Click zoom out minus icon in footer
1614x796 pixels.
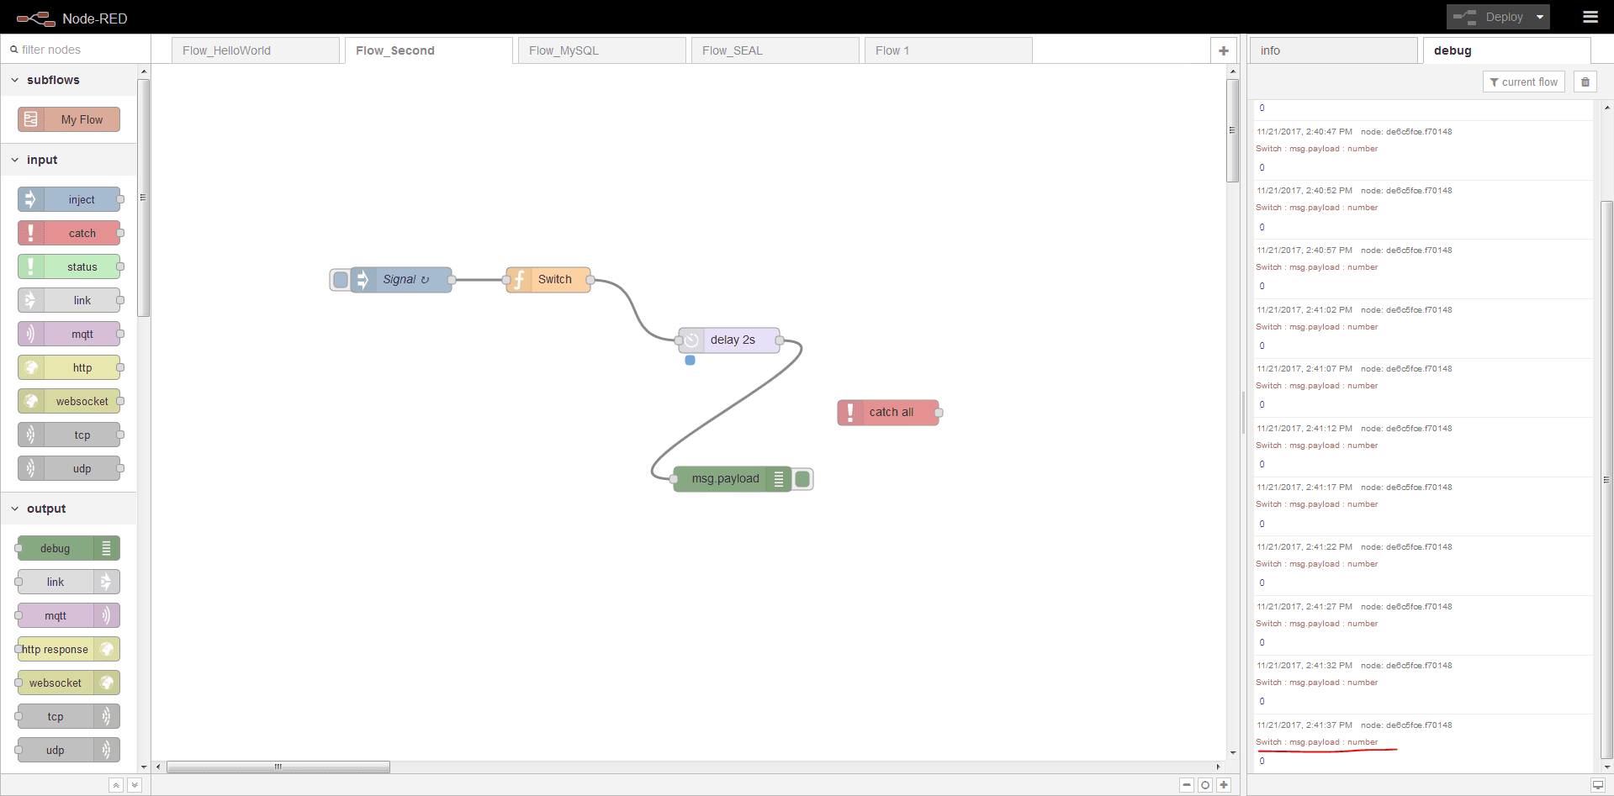(x=1187, y=785)
